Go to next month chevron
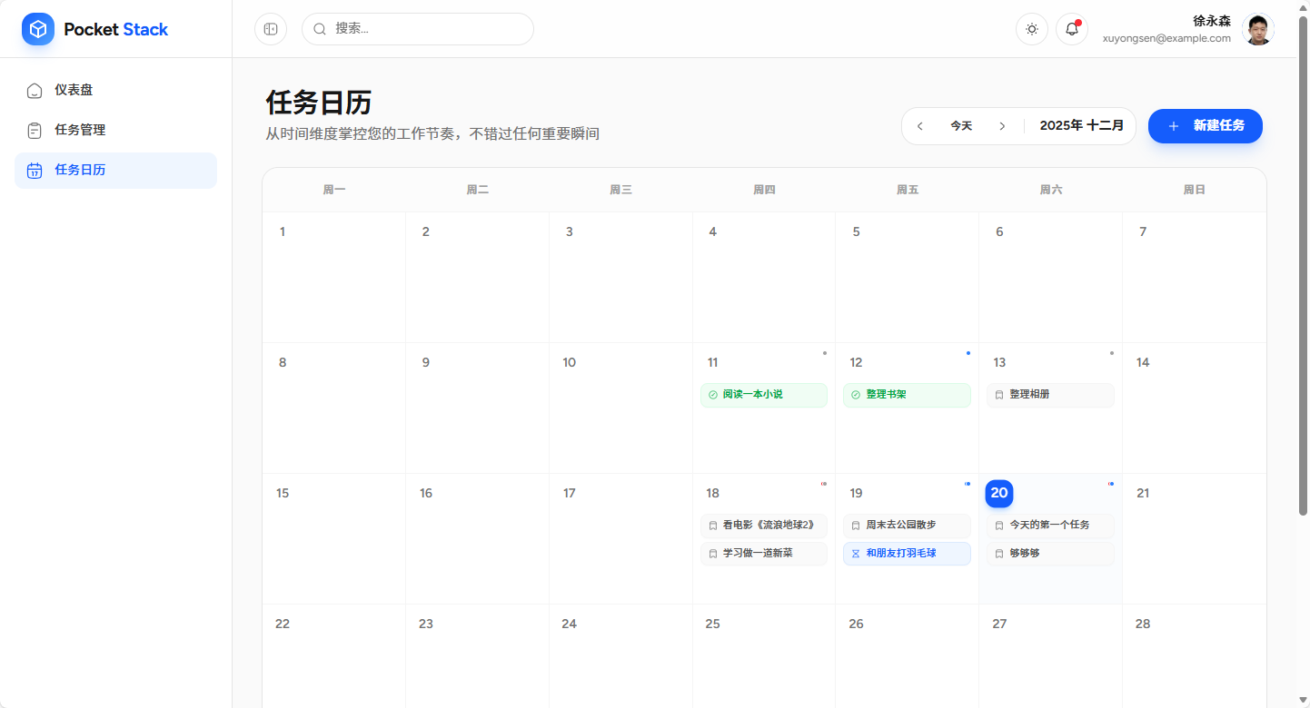1310x708 pixels. point(1002,126)
